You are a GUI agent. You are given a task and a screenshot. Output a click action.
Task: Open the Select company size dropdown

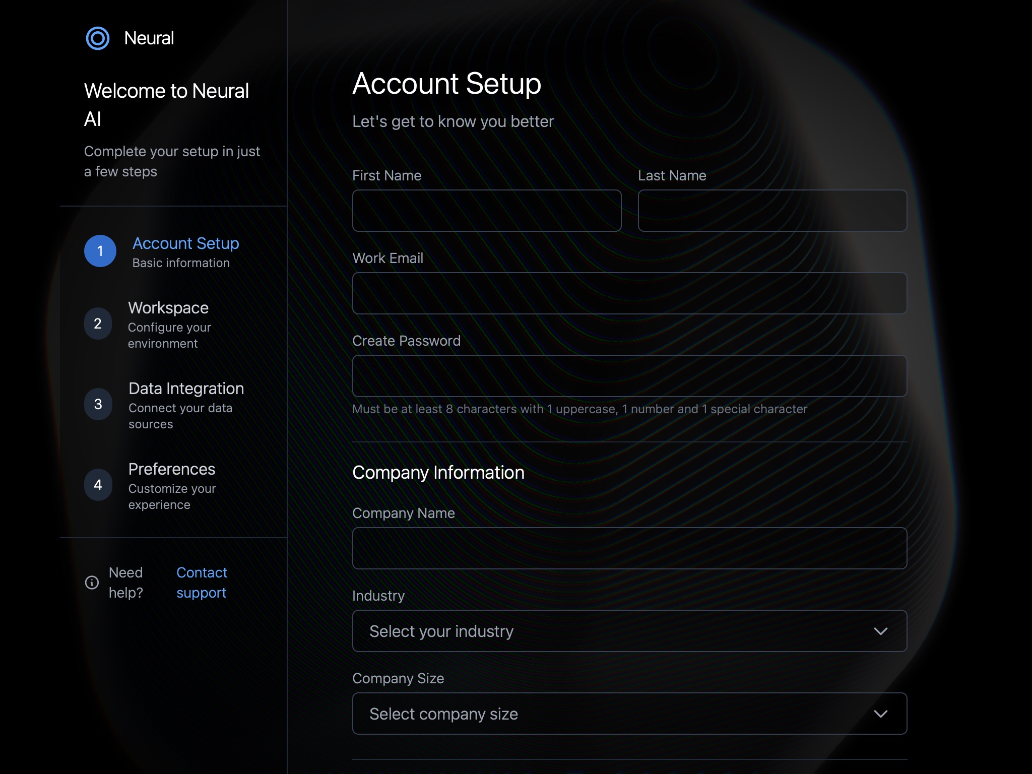pyautogui.click(x=629, y=713)
